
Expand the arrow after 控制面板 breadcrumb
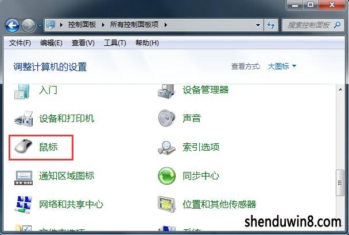(103, 25)
